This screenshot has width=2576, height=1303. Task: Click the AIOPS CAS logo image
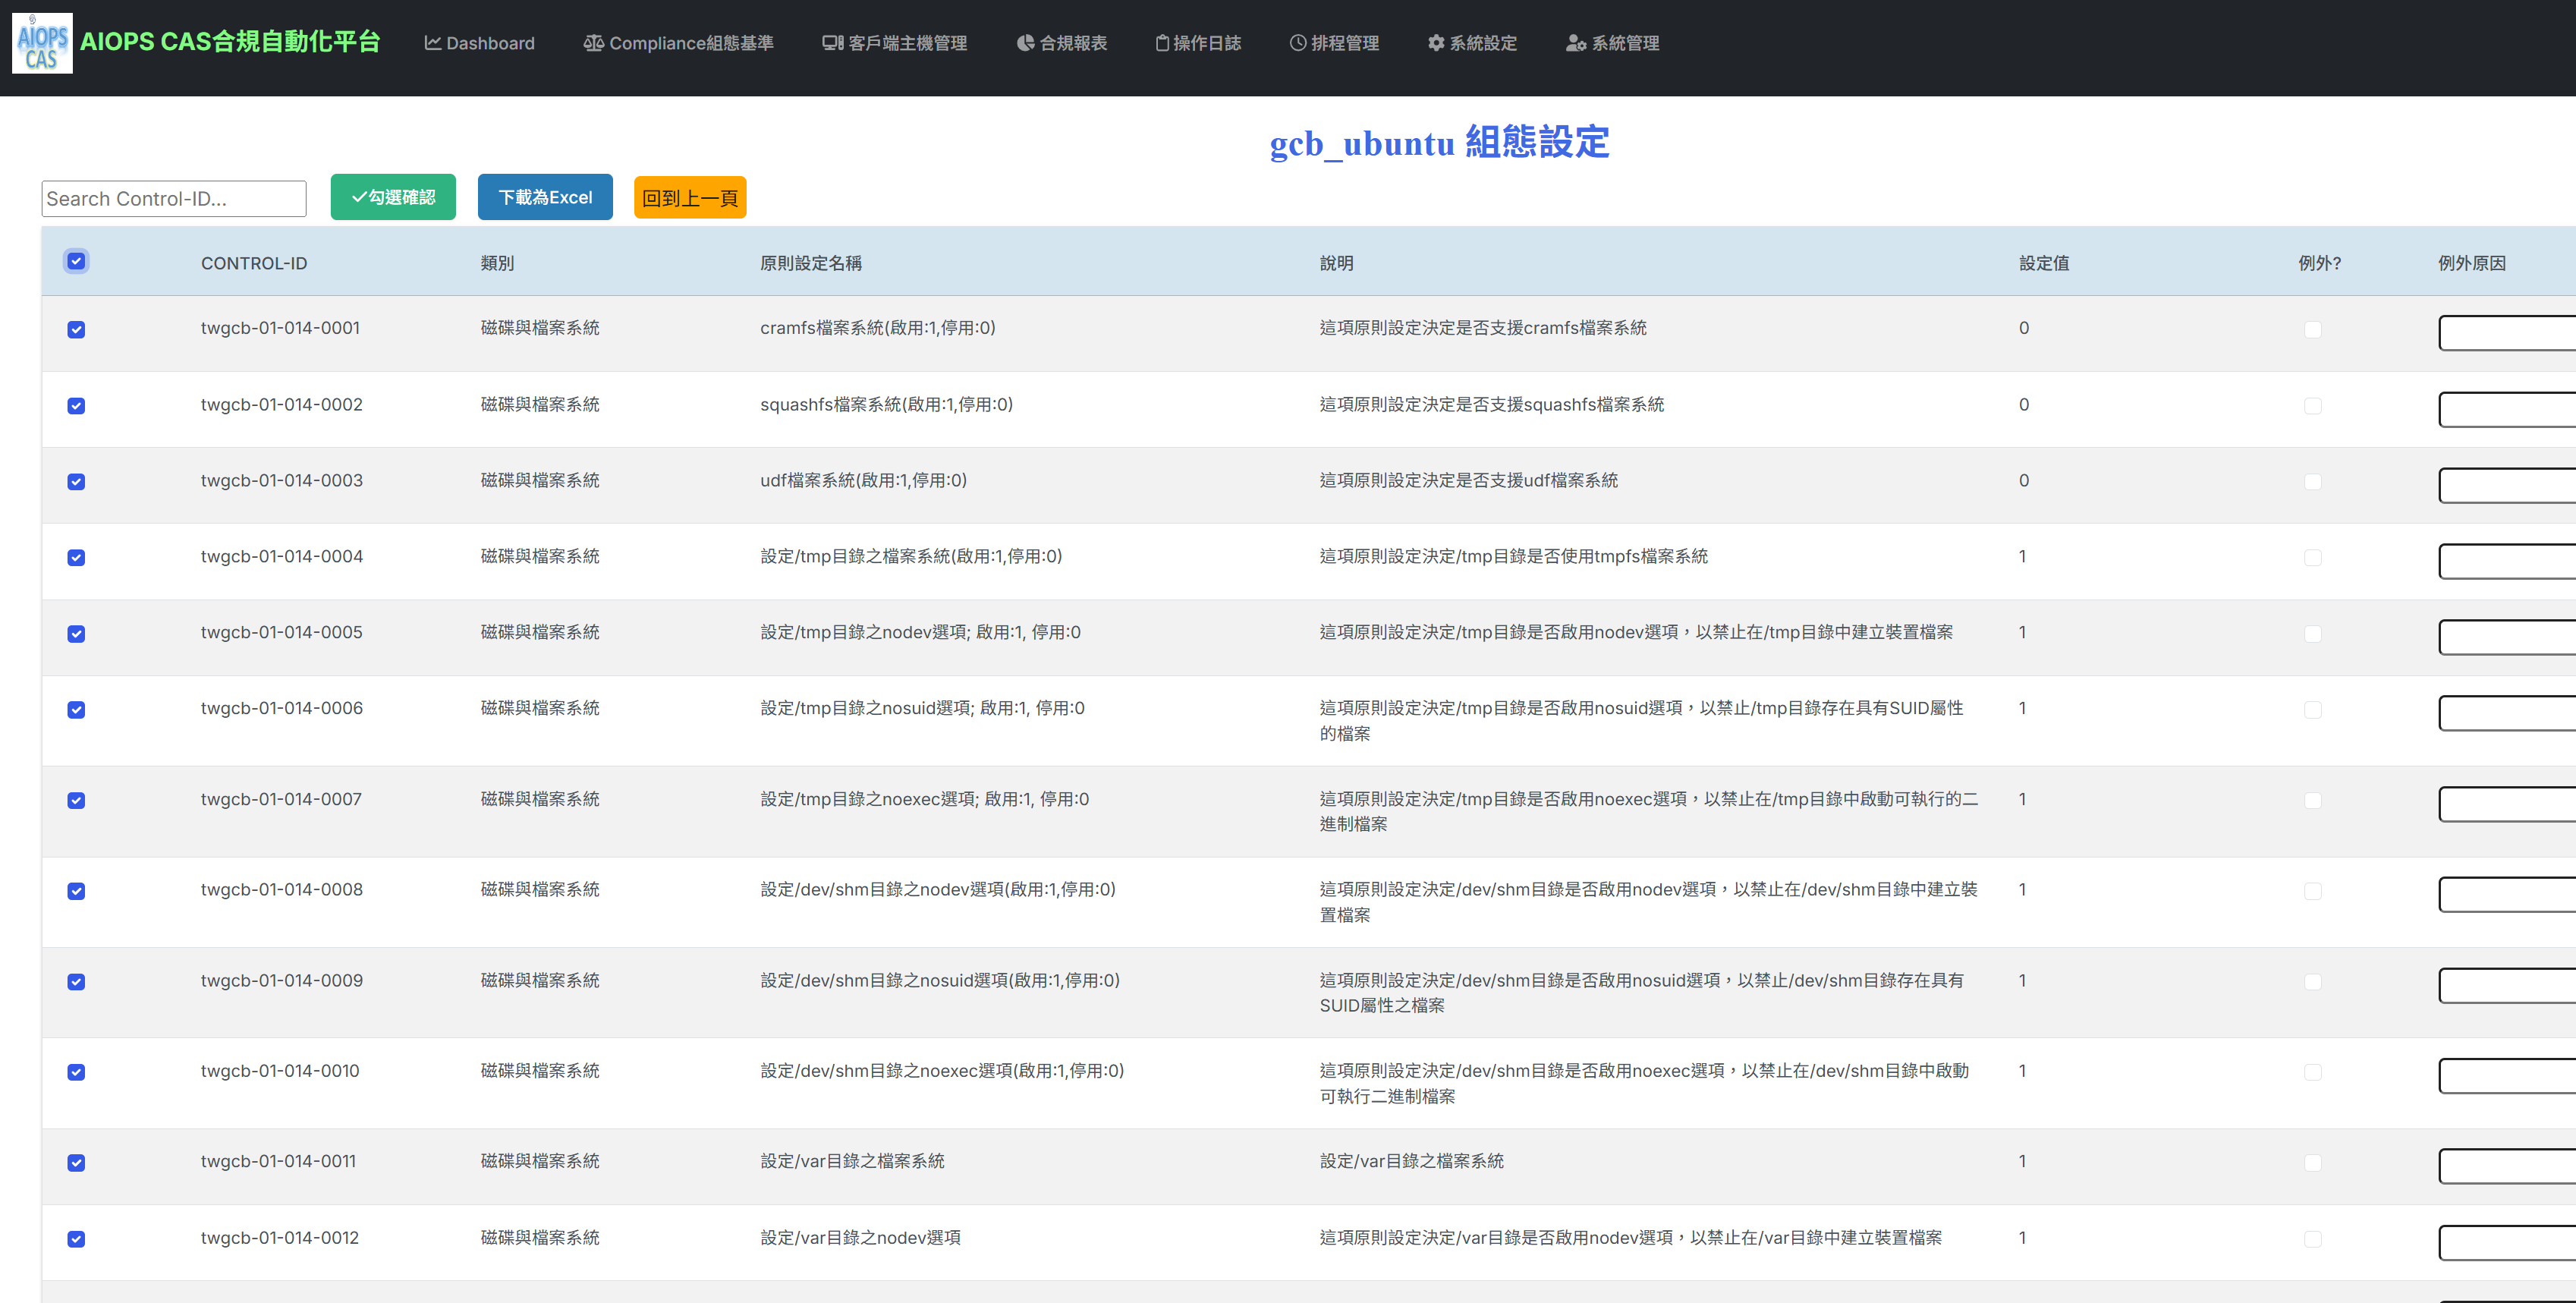pyautogui.click(x=42, y=43)
